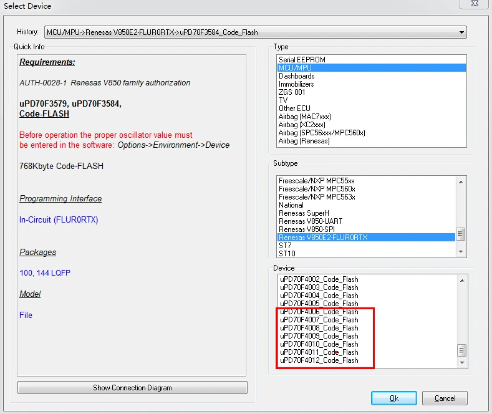
Task: Select Airbag (XC2xxx) type
Action: click(x=371, y=125)
